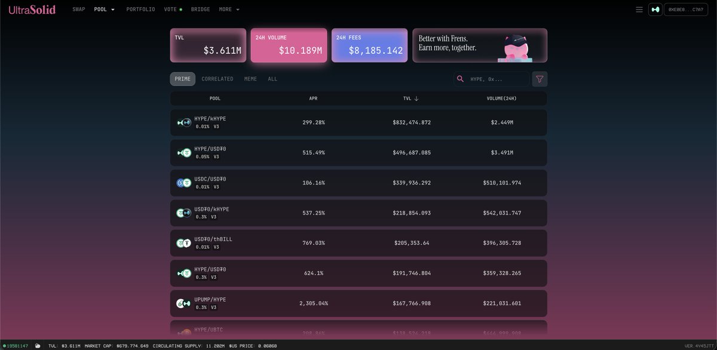
Task: Switch to the Meme pools tab
Action: click(250, 79)
